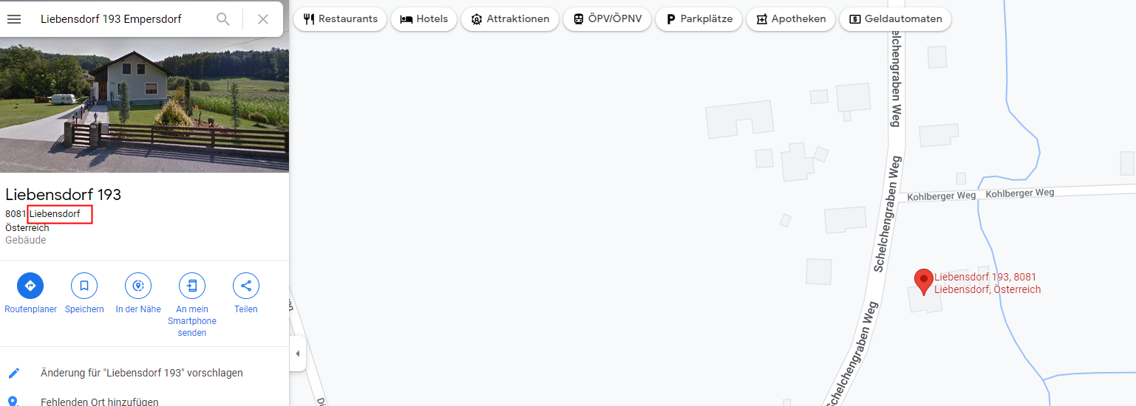Screen dimensions: 1136x406
Task: Click the Speichern bookmark icon
Action: 84,286
